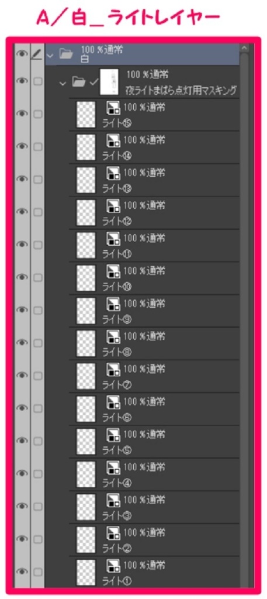Click the scrollbar up arrow

pyautogui.click(x=244, y=48)
